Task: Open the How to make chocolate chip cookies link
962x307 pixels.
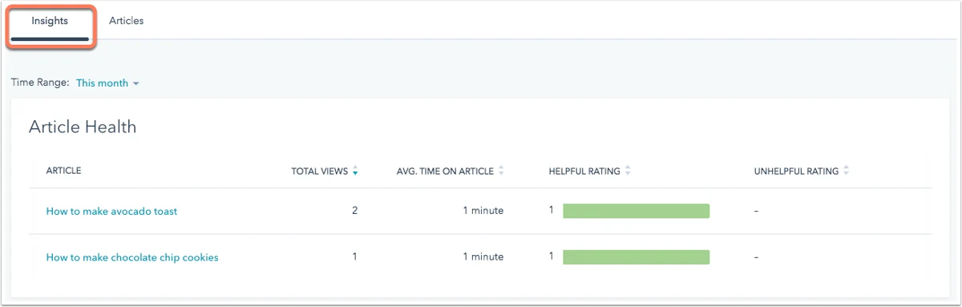Action: [x=132, y=257]
